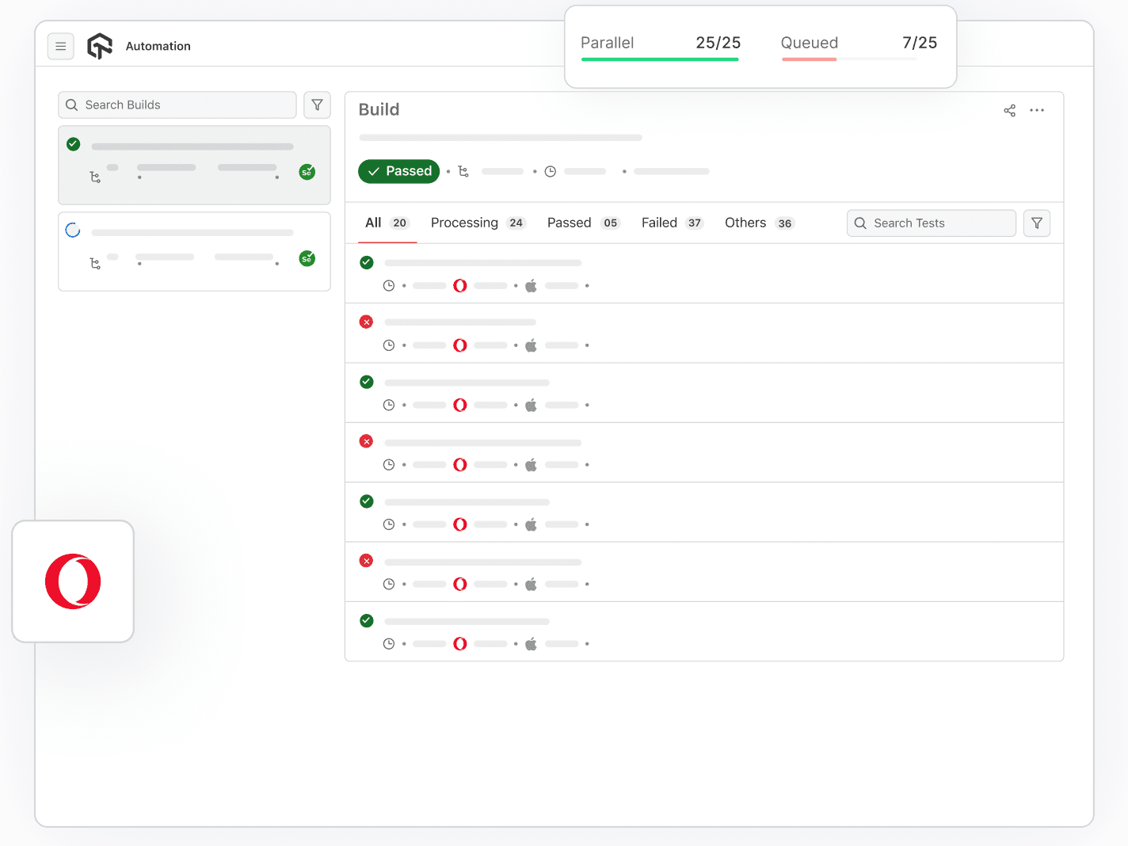Click the red failed icon on the second test

pyautogui.click(x=366, y=322)
